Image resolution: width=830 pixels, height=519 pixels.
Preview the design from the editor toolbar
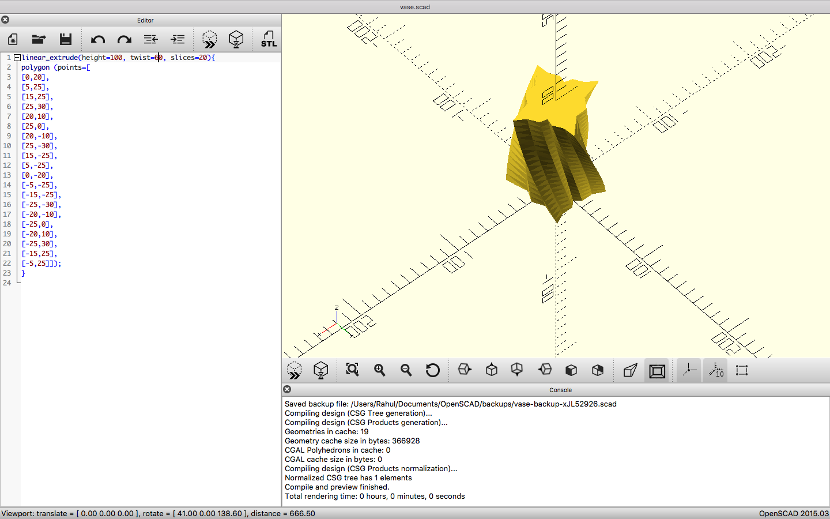tap(210, 39)
